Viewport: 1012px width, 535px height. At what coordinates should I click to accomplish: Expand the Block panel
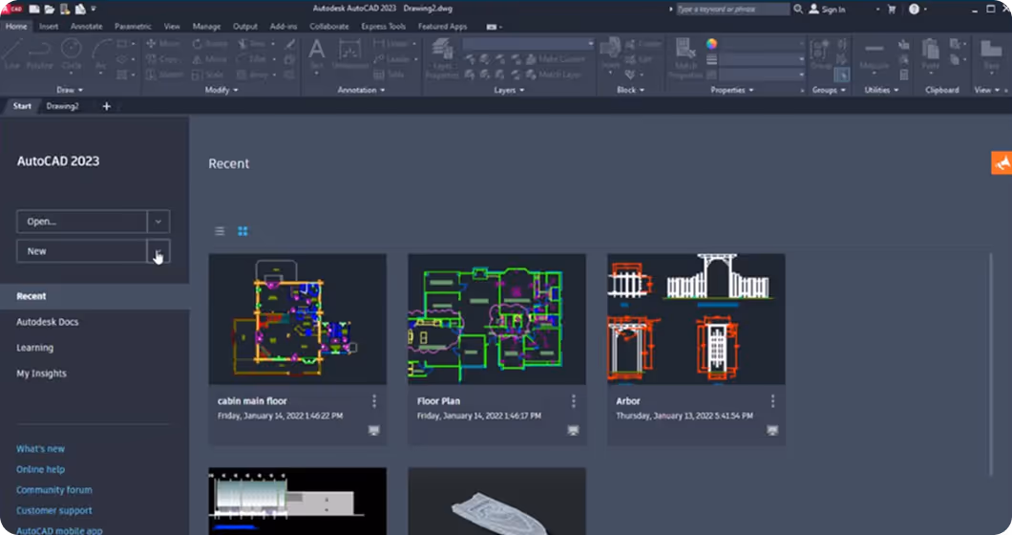(630, 90)
